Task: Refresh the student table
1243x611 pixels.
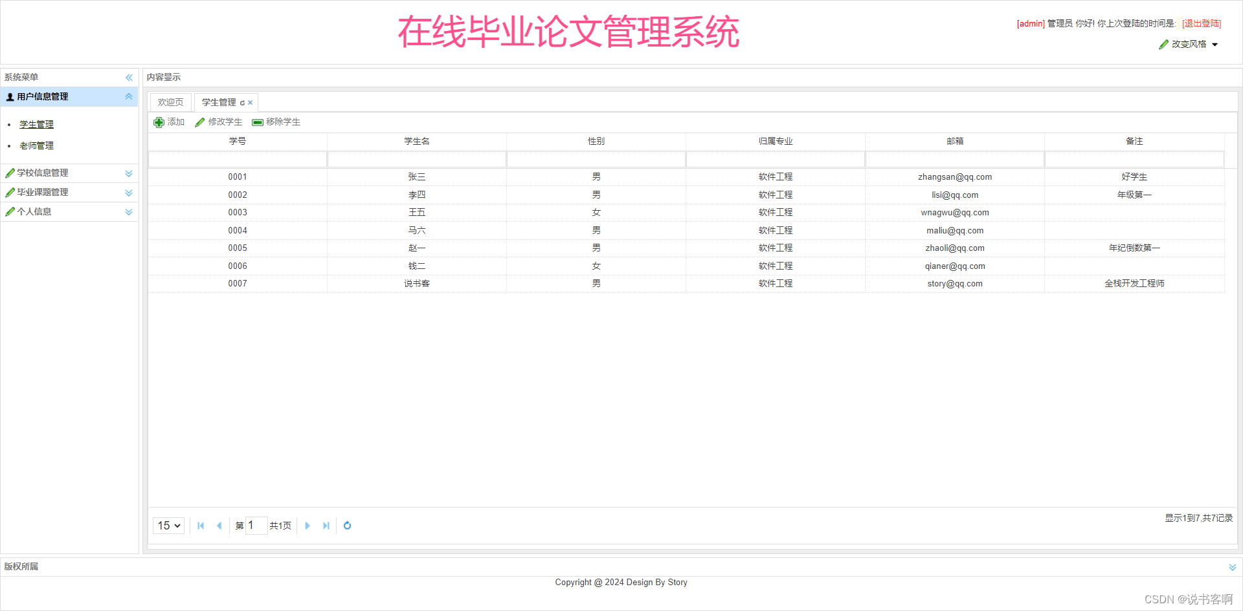Action: click(348, 526)
